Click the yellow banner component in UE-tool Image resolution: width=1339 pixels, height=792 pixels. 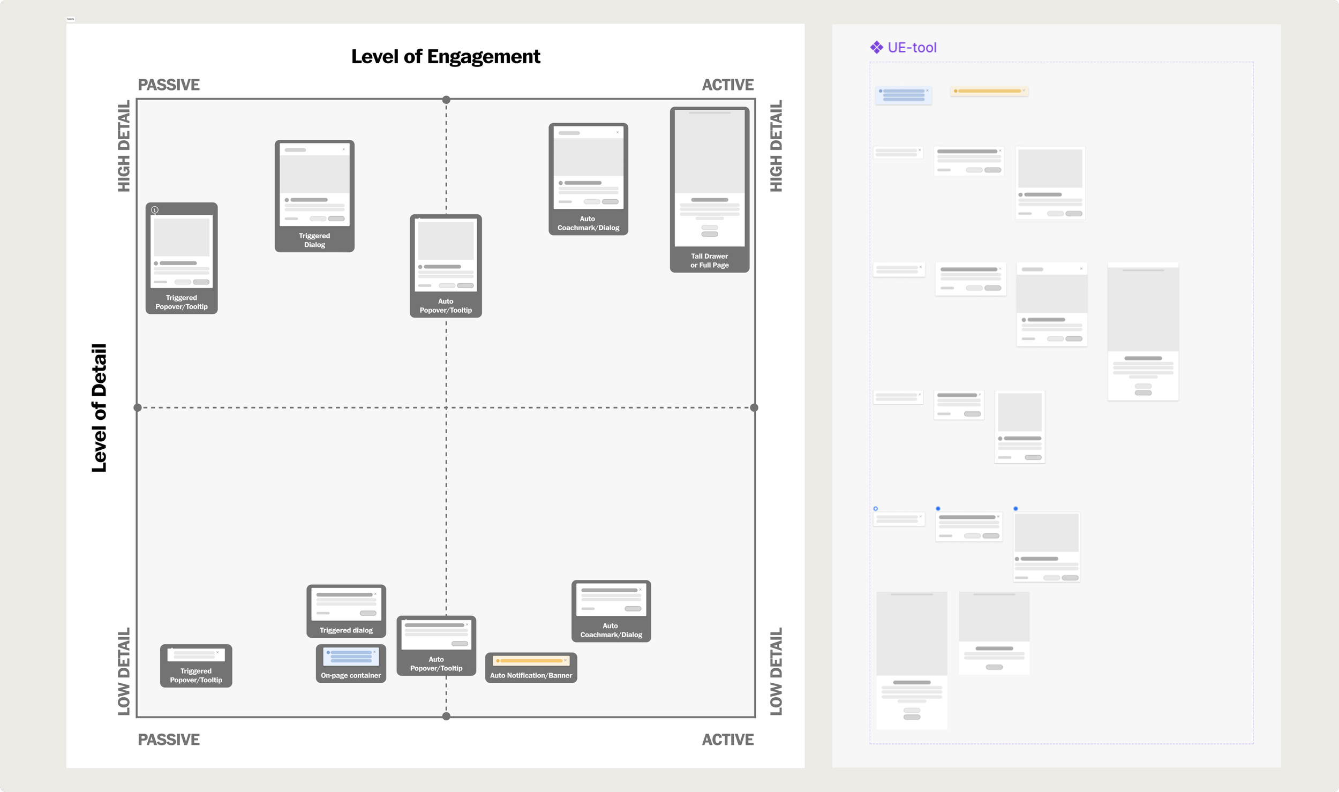[x=989, y=91]
